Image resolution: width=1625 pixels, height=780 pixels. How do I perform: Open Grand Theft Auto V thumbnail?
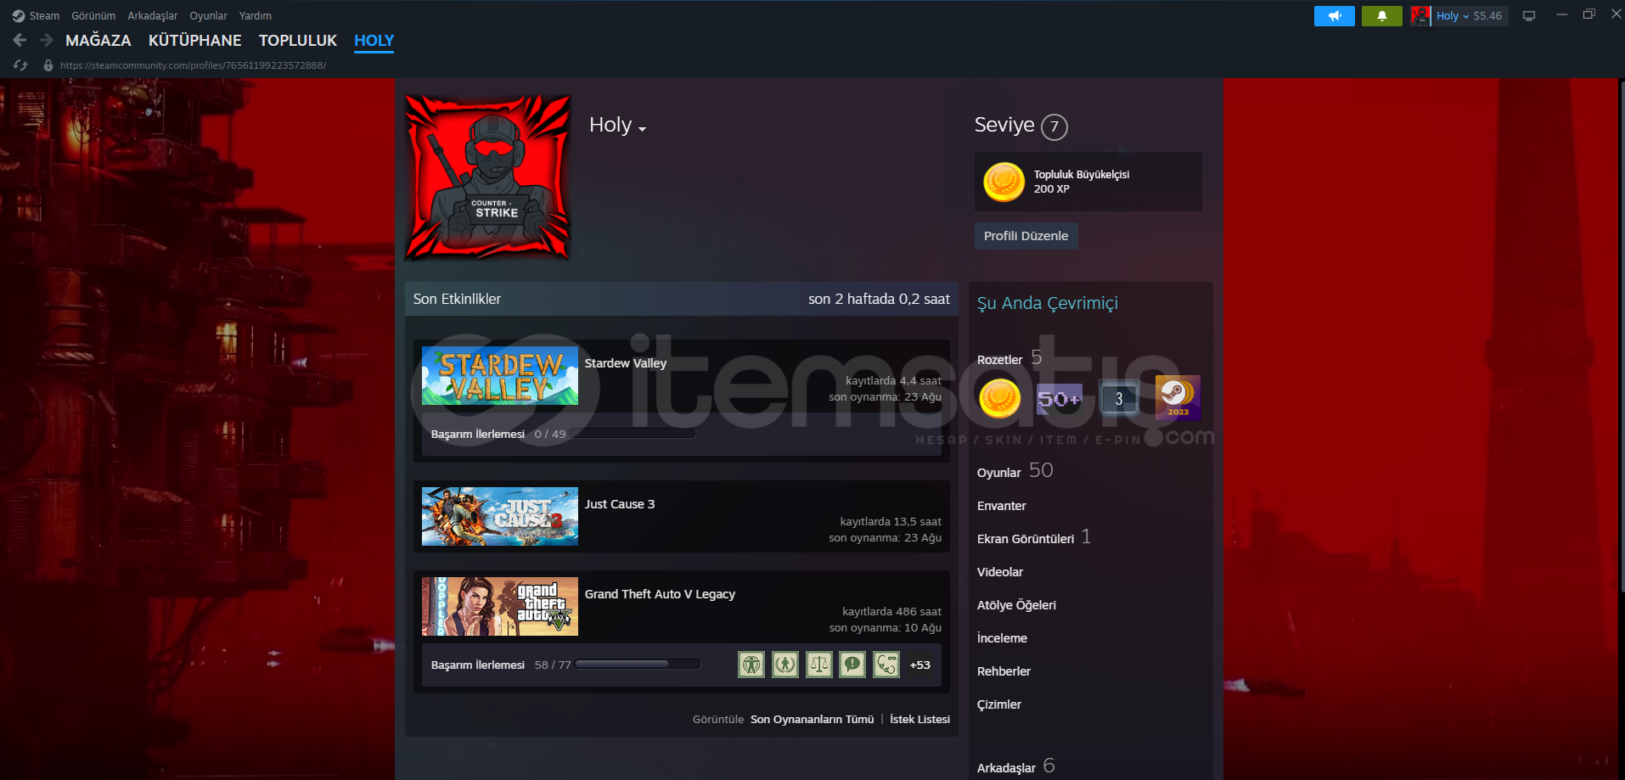tap(500, 606)
